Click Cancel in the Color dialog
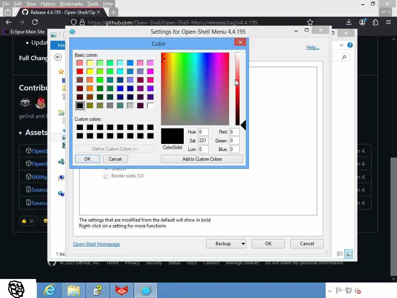397x298 pixels. (x=115, y=159)
